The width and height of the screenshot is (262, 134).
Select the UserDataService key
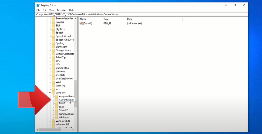point(64,79)
